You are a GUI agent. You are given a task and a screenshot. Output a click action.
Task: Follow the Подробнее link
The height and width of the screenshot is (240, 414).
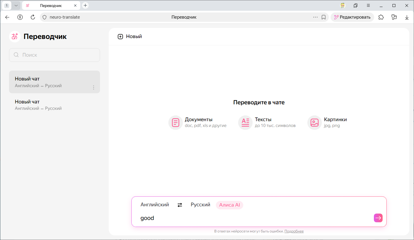point(294,231)
